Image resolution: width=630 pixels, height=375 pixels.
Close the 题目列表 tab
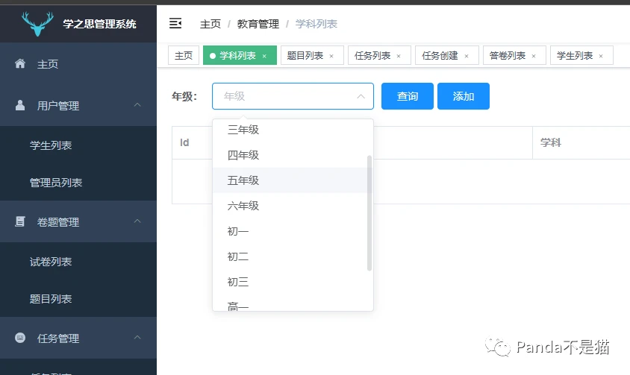[331, 56]
